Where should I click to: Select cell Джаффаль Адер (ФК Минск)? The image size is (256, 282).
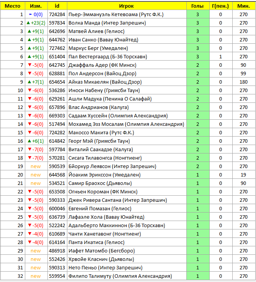127,65
